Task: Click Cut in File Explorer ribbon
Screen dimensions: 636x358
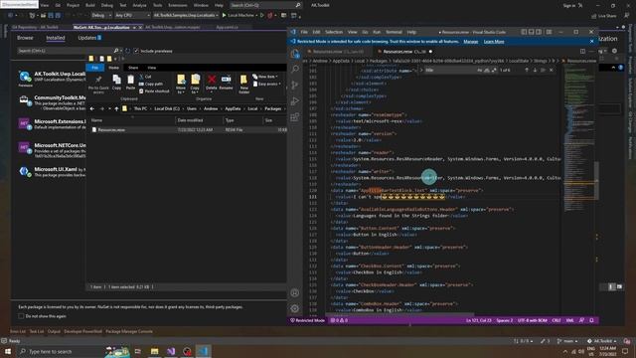Action: click(145, 77)
